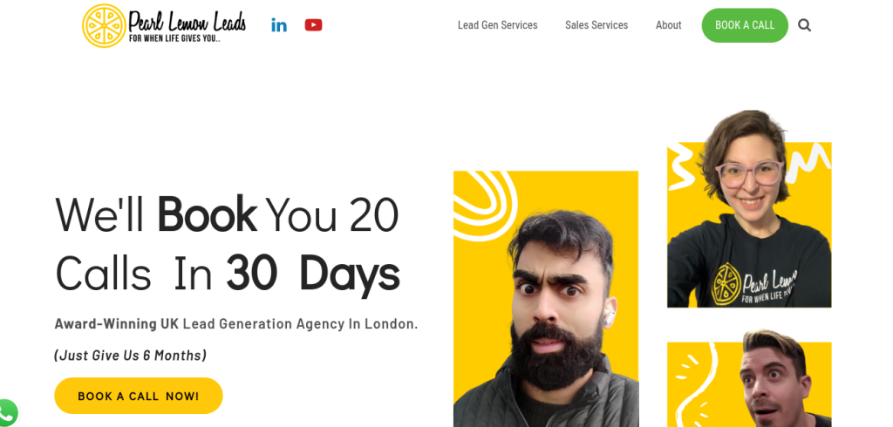Open the YouTube channel icon

(313, 25)
